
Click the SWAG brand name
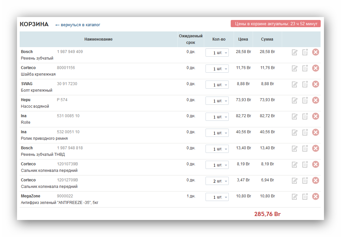pyautogui.click(x=27, y=84)
